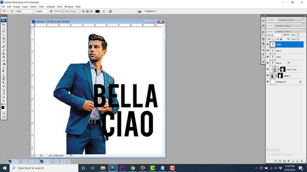Select the Dodge tool
307x172 pixels.
(x=3, y=71)
